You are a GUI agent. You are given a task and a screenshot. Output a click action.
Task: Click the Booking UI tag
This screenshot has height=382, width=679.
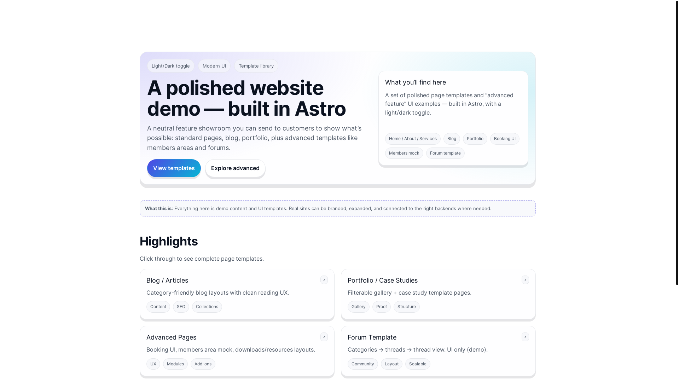click(x=505, y=139)
